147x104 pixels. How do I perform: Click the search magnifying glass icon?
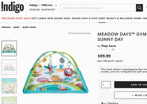tap(139, 8)
